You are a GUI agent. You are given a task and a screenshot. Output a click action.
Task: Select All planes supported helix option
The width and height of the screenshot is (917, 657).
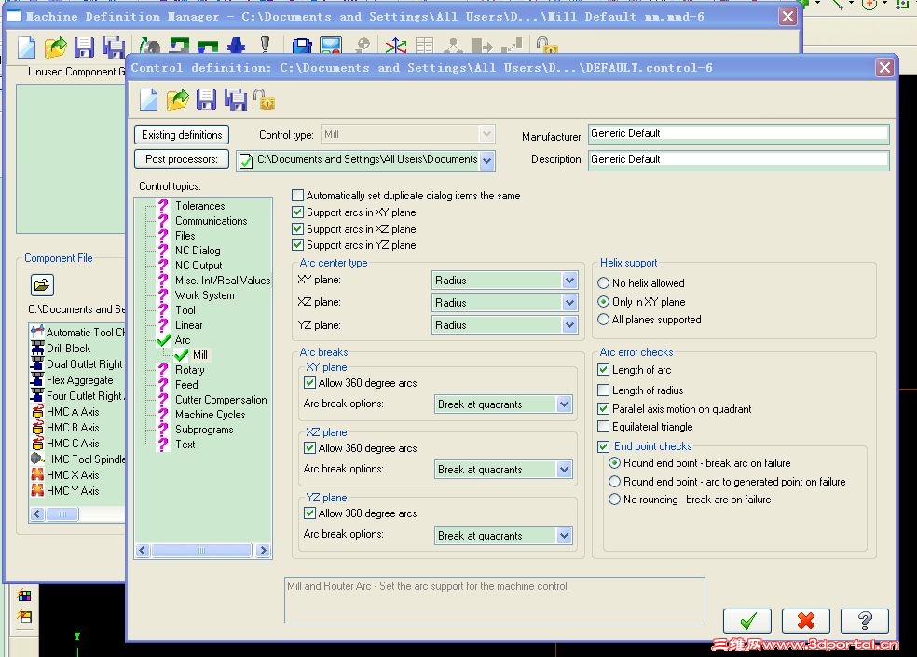click(x=604, y=320)
